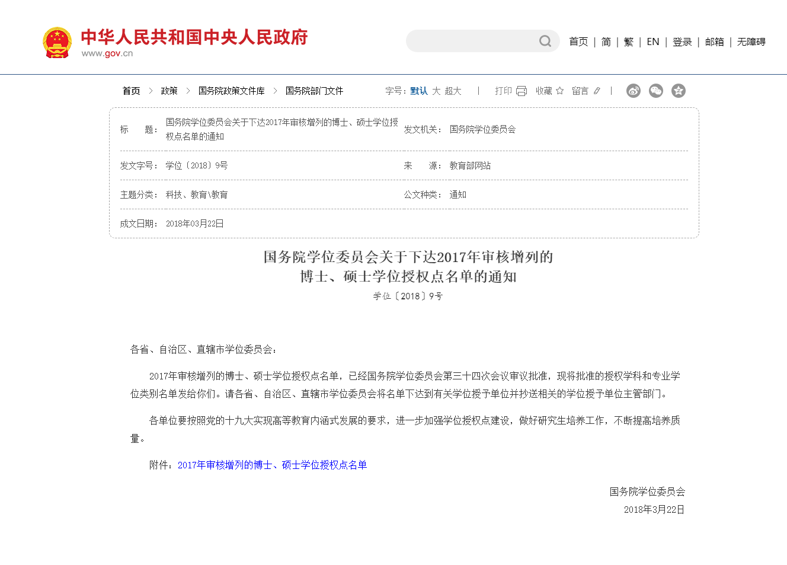Image resolution: width=787 pixels, height=565 pixels.
Task: Share the article to WeChat
Action: pyautogui.click(x=655, y=90)
